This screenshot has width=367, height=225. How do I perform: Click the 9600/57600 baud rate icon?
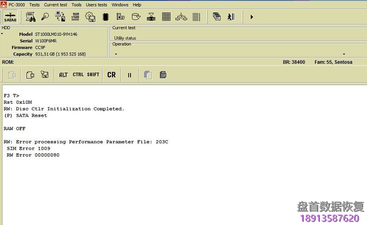(x=75, y=17)
